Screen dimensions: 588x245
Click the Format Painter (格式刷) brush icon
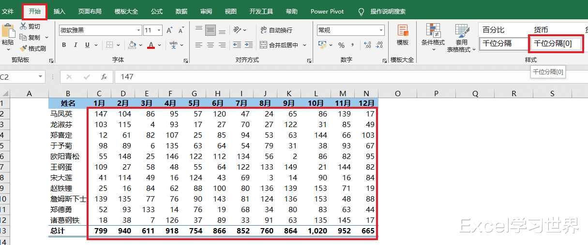pos(23,48)
